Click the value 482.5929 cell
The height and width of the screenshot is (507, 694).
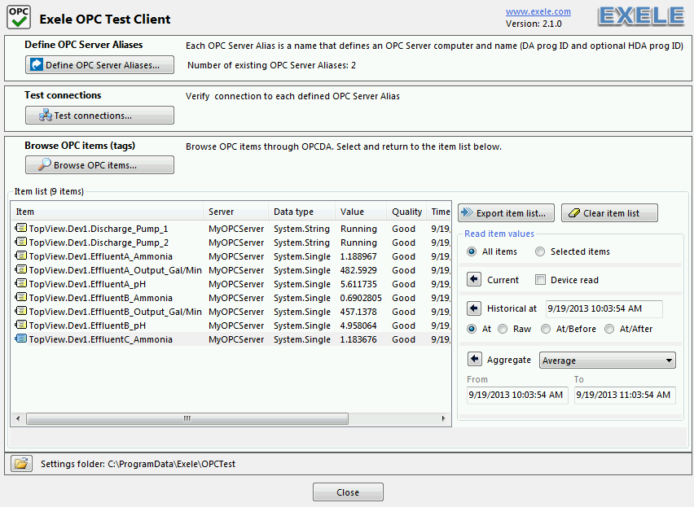pyautogui.click(x=358, y=270)
